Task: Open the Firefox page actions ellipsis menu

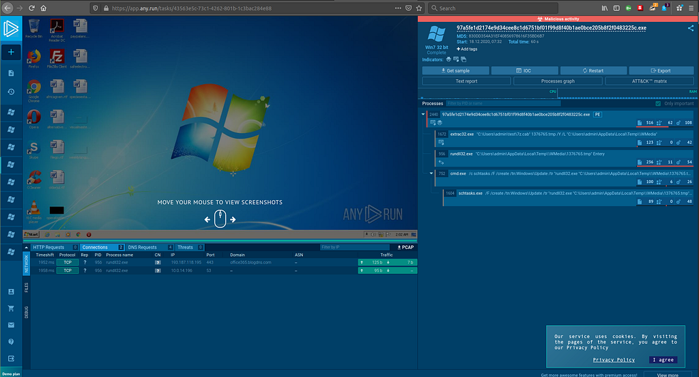Action: click(398, 8)
